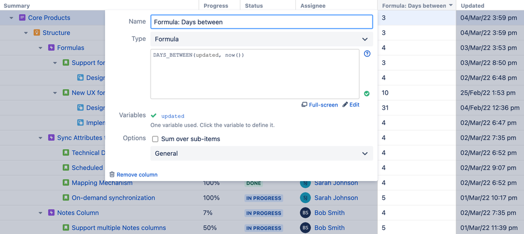The height and width of the screenshot is (234, 524).
Task: Collapse the Notes Column epic row
Action: [41, 213]
